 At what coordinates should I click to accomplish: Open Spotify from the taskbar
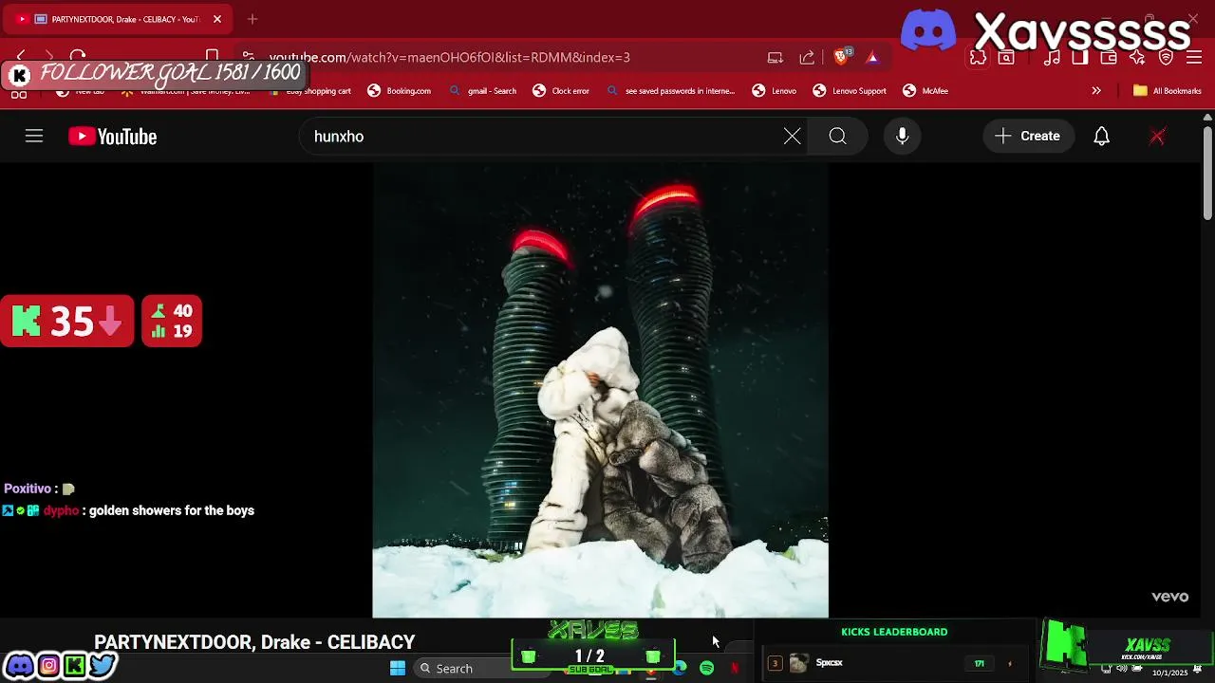[x=707, y=668]
